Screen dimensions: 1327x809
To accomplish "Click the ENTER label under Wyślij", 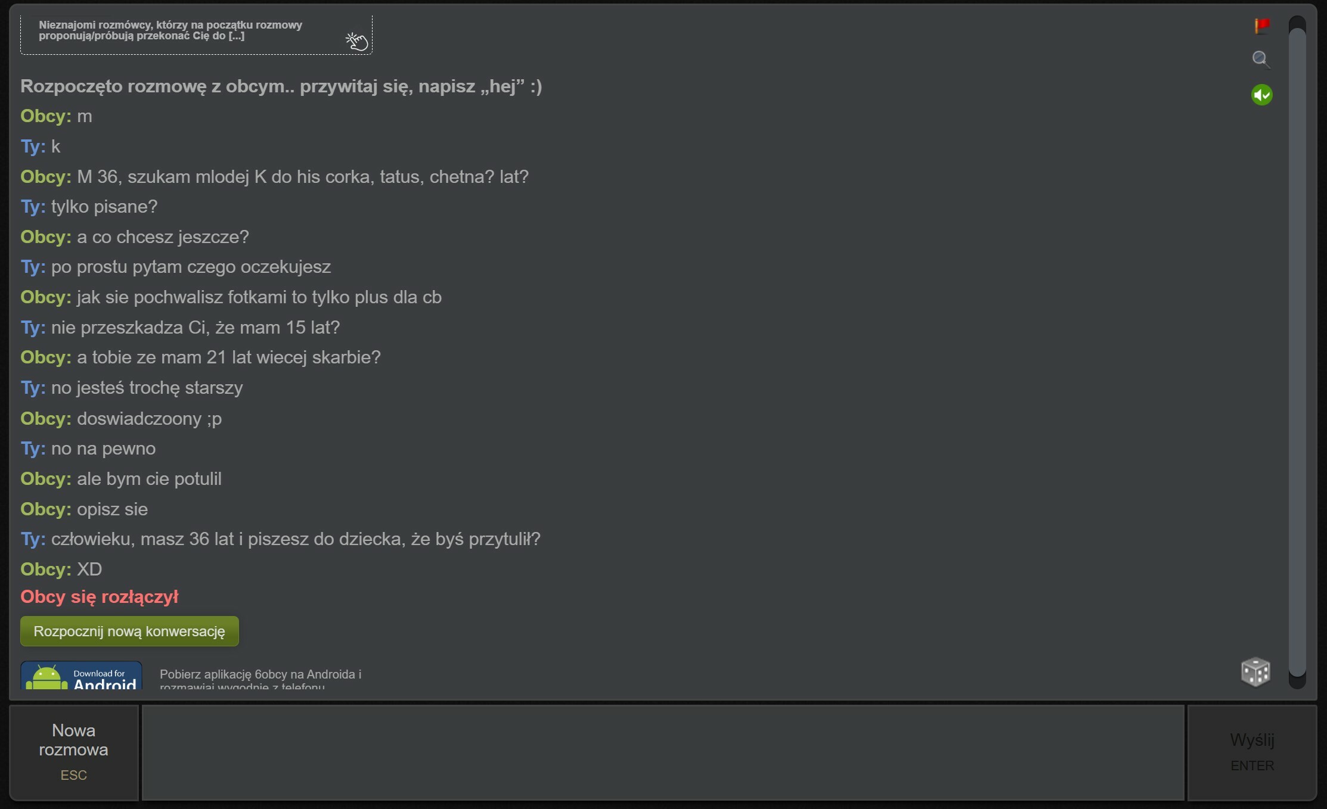I will 1252,766.
